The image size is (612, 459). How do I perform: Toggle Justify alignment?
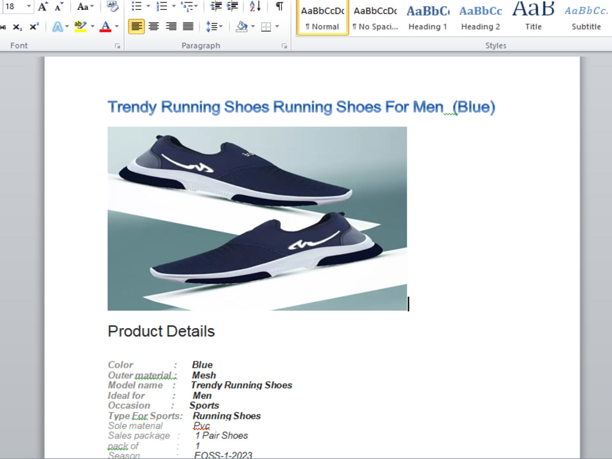coord(188,26)
